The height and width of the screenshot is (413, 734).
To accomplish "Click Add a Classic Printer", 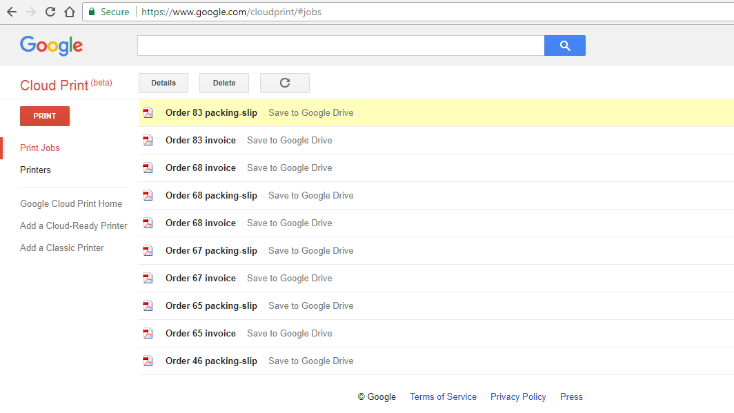I will (62, 248).
